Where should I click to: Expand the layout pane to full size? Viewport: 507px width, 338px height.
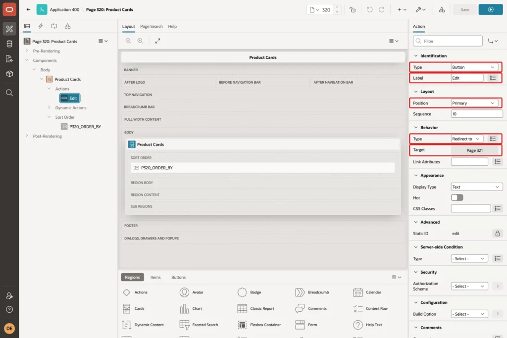(x=157, y=41)
